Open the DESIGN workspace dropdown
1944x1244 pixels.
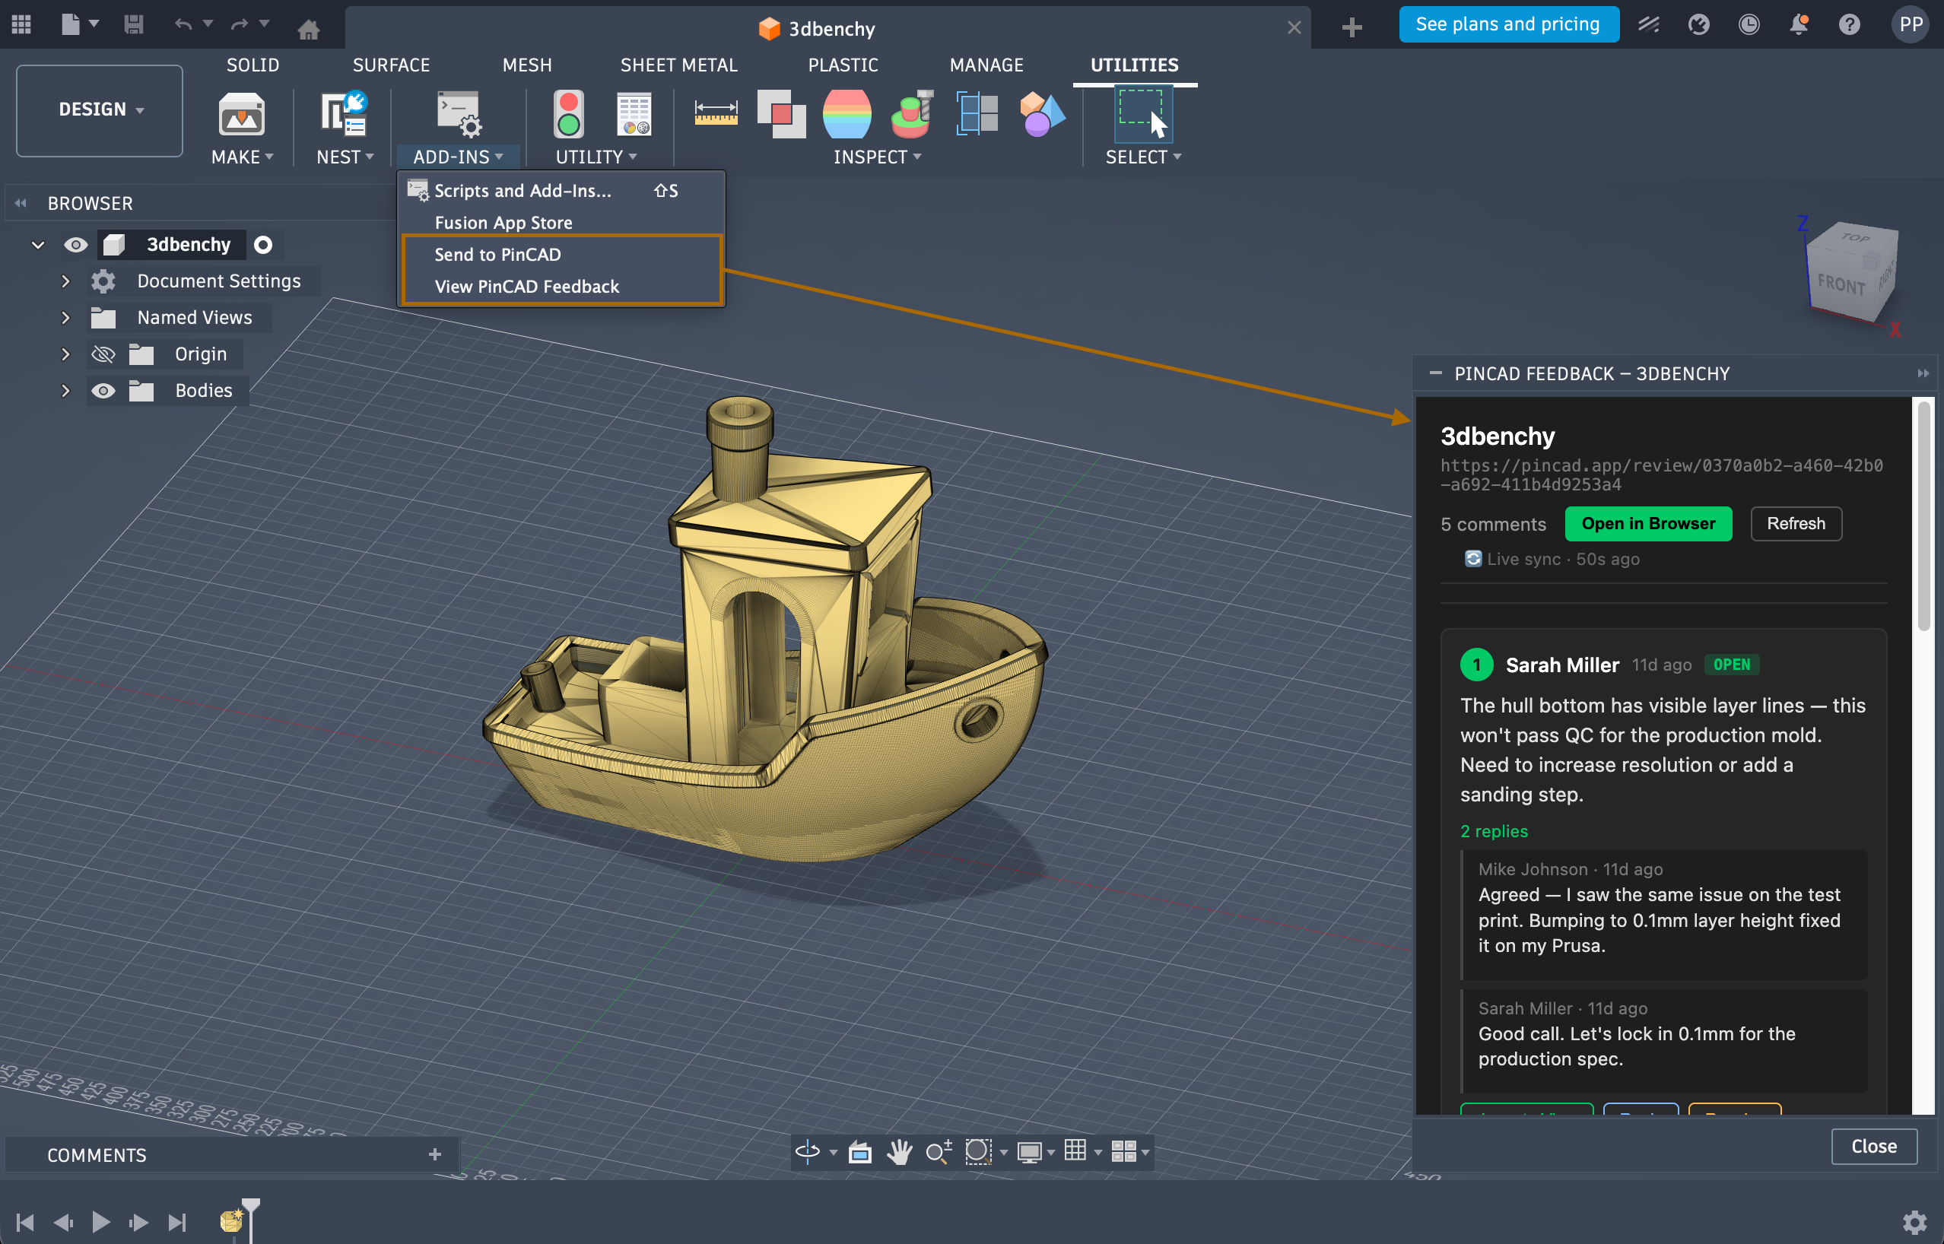click(100, 109)
